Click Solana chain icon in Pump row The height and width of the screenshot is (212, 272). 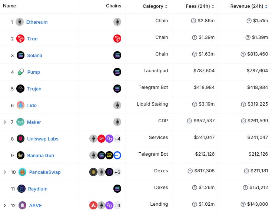[117, 72]
